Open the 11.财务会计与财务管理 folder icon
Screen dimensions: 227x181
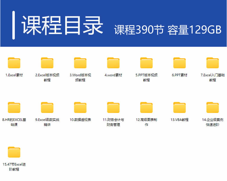[113, 107]
